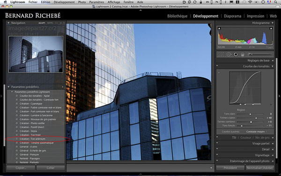Open the Développement menu
Image resolution: width=281 pixels, height=176 pixels.
[x=64, y=2]
